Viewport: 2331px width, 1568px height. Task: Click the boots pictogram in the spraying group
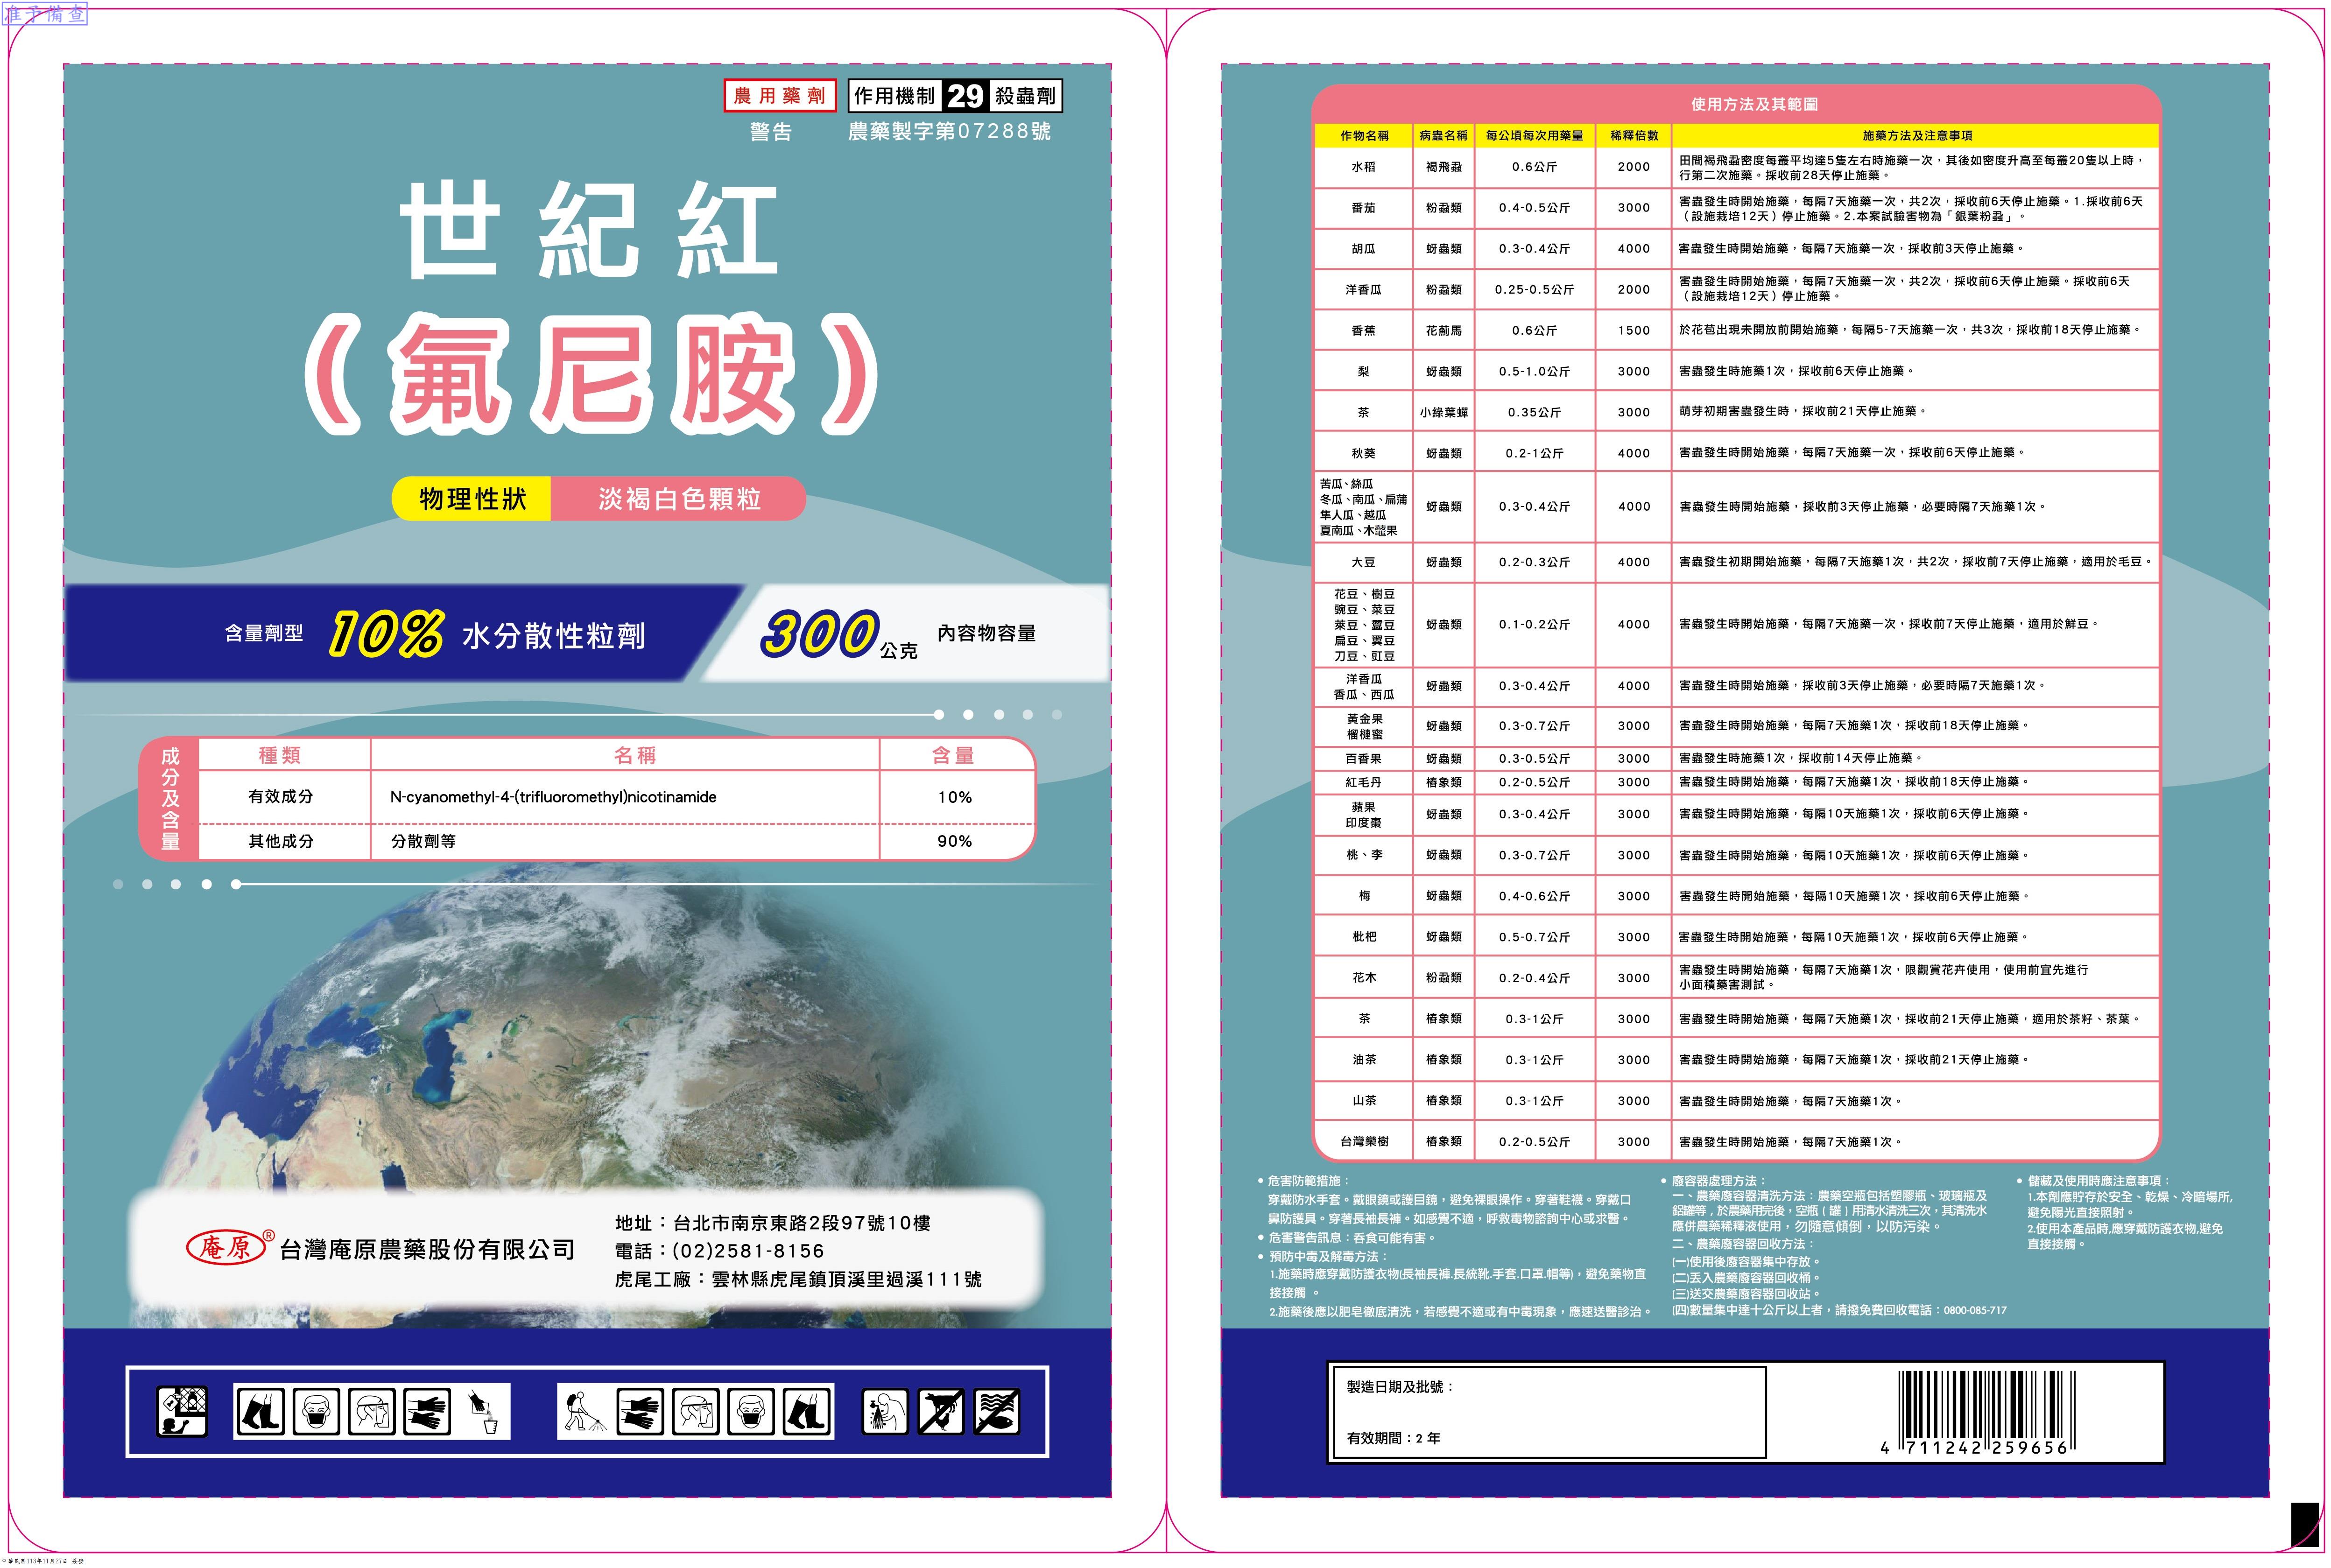click(x=807, y=1412)
